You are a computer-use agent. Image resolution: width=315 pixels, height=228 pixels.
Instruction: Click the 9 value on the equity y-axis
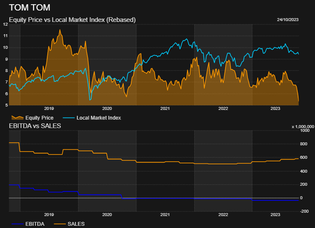tap(6, 59)
